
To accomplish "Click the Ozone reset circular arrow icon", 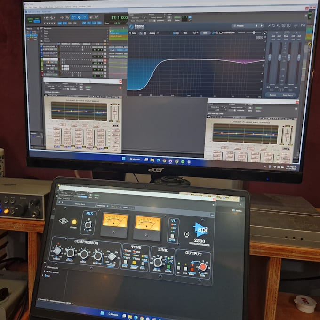I will [x=265, y=32].
